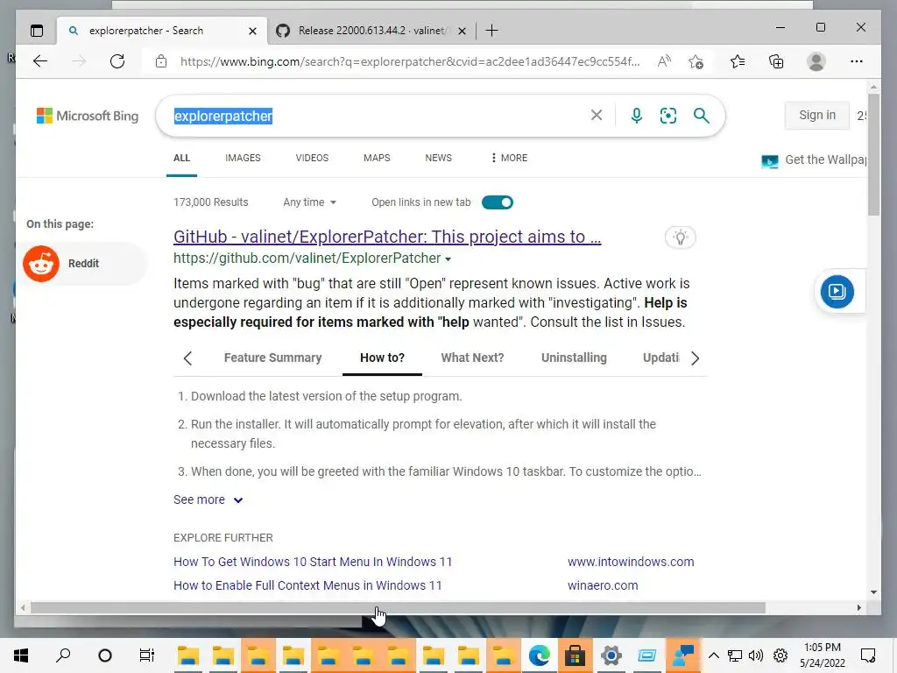The width and height of the screenshot is (897, 673).
Task: Open the How to? tab
Action: coord(382,358)
